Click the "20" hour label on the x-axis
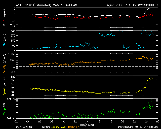Screen dimensions: 161x129 pos(123,122)
